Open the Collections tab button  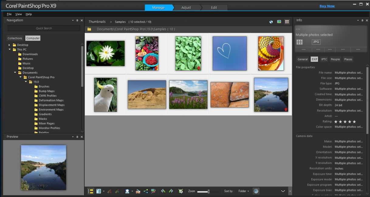pos(15,38)
